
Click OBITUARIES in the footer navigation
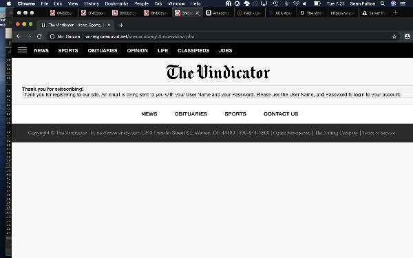click(x=191, y=114)
